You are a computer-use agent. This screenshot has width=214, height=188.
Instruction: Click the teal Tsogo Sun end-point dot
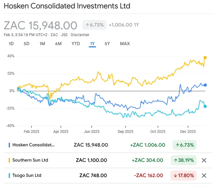click(205, 106)
